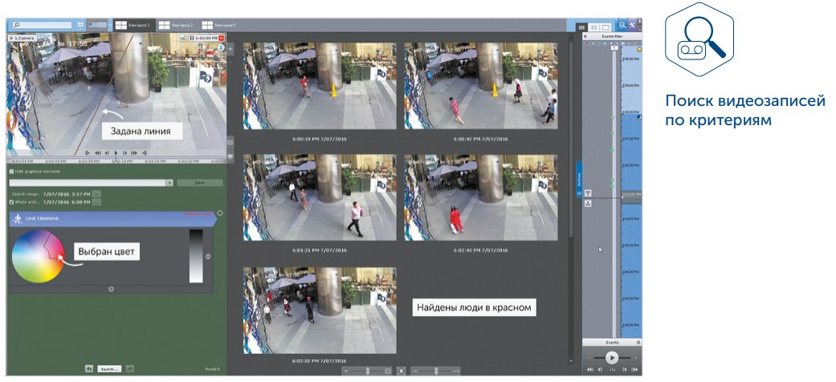836x382 pixels.
Task: Click the red record indicator on camera
Action: pos(222,39)
